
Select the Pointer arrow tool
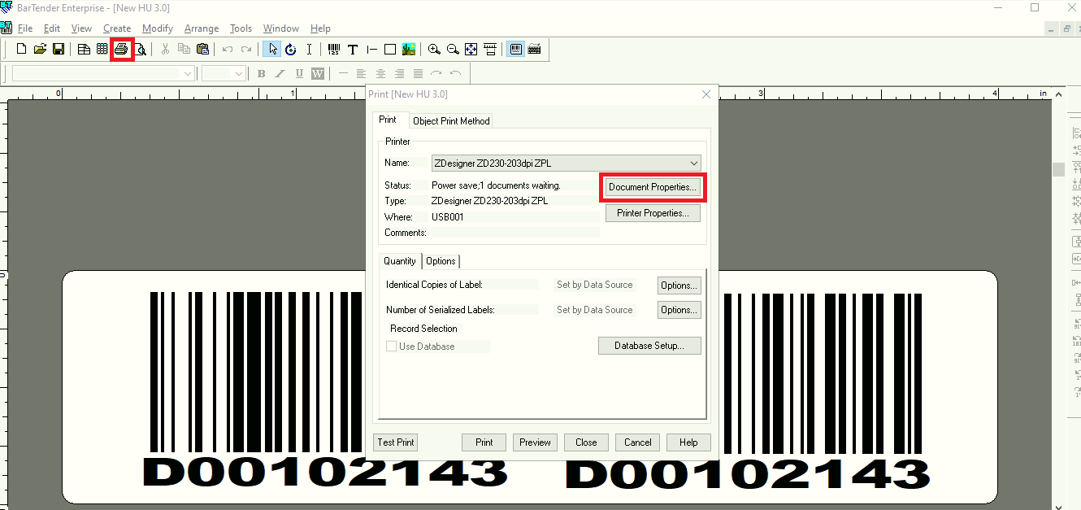[272, 50]
